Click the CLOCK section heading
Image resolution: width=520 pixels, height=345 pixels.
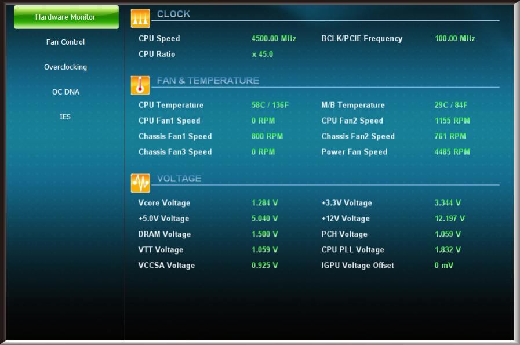(x=173, y=14)
